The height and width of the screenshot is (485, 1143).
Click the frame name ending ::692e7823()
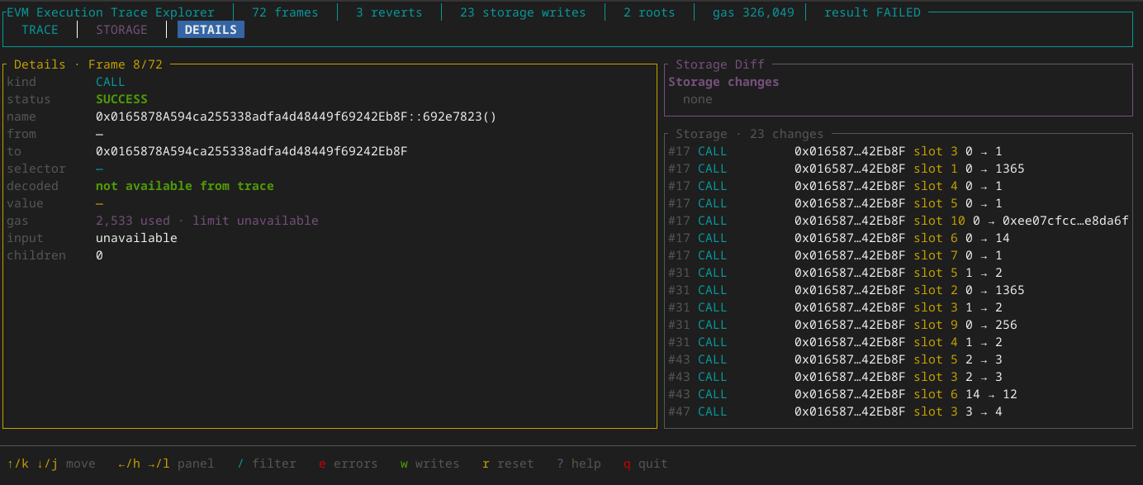coord(296,116)
